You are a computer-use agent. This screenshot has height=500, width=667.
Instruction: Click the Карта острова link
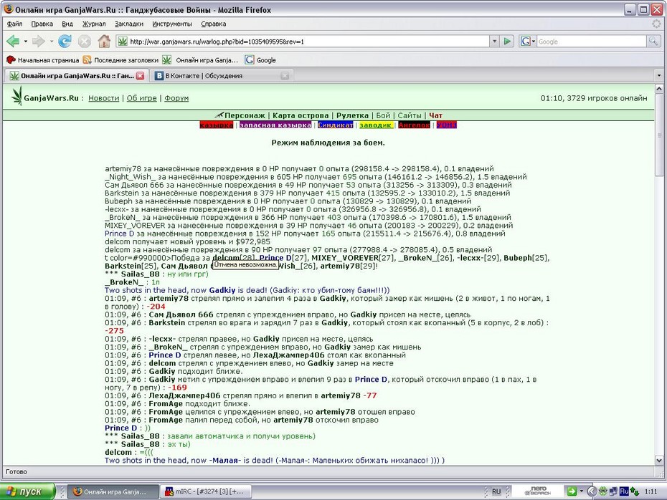click(x=301, y=115)
